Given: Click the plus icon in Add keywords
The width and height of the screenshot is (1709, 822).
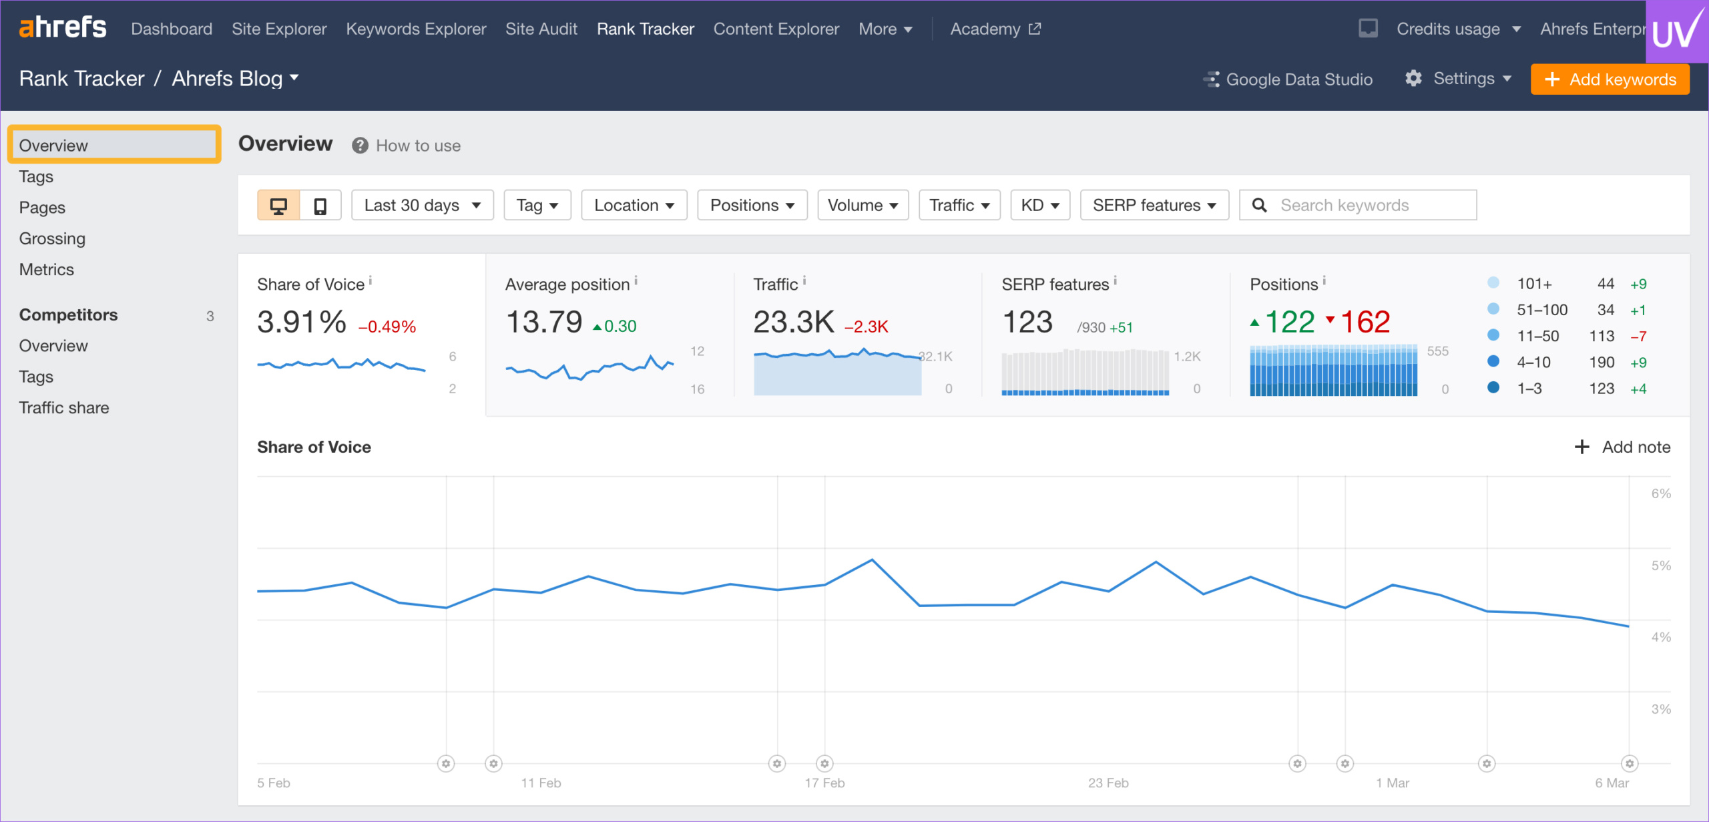Looking at the screenshot, I should click(1552, 79).
